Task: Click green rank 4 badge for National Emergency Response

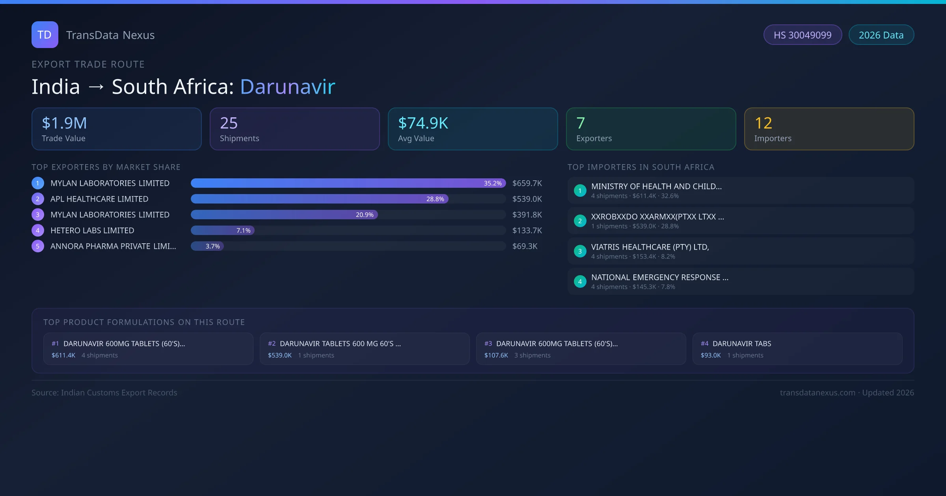Action: click(580, 281)
